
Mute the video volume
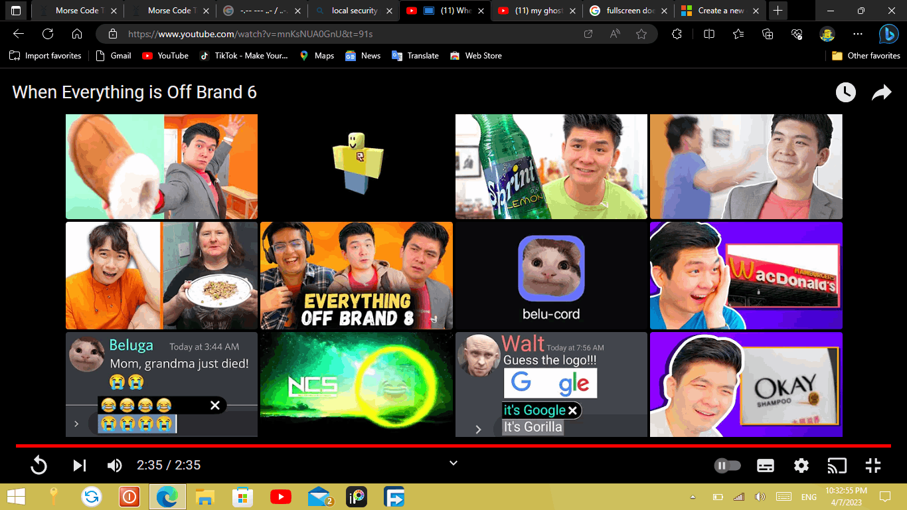coord(114,466)
